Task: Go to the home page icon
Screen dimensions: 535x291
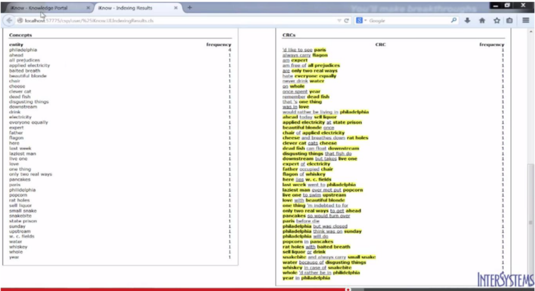Action: point(482,21)
